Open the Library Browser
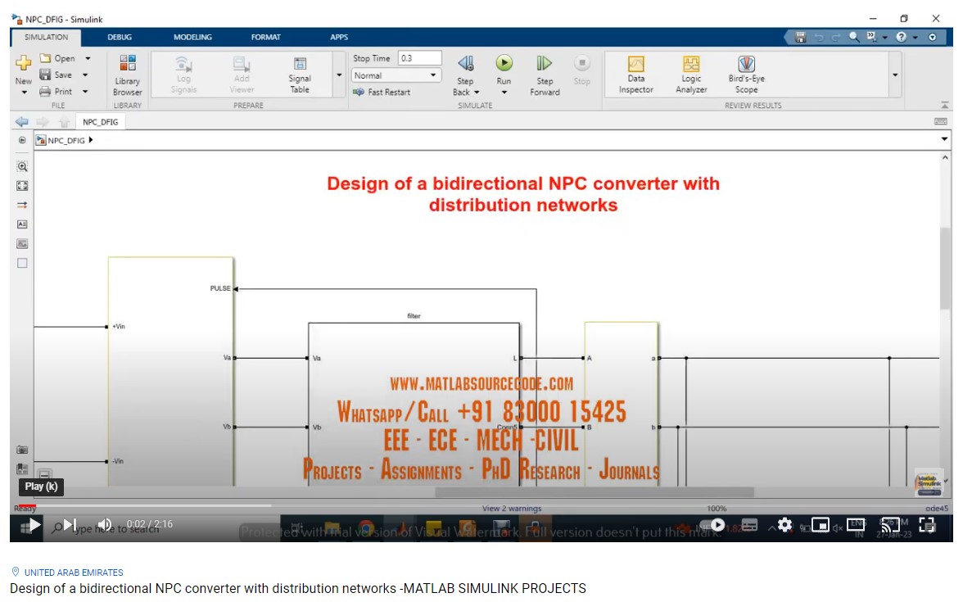The image size is (963, 602). click(x=128, y=75)
